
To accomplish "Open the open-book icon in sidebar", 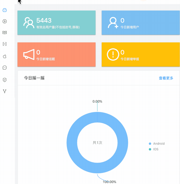I will (5, 32).
